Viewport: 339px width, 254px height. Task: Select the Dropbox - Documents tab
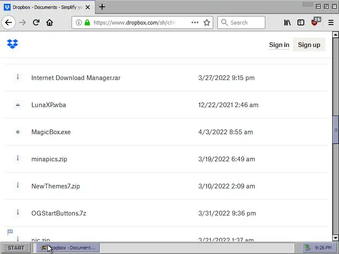(x=47, y=7)
